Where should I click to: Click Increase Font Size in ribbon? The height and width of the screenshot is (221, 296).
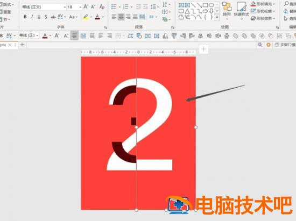tap(86, 7)
